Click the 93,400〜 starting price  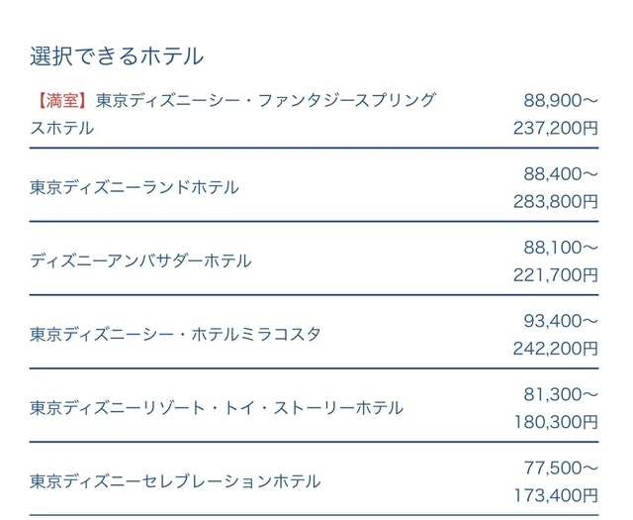click(561, 321)
